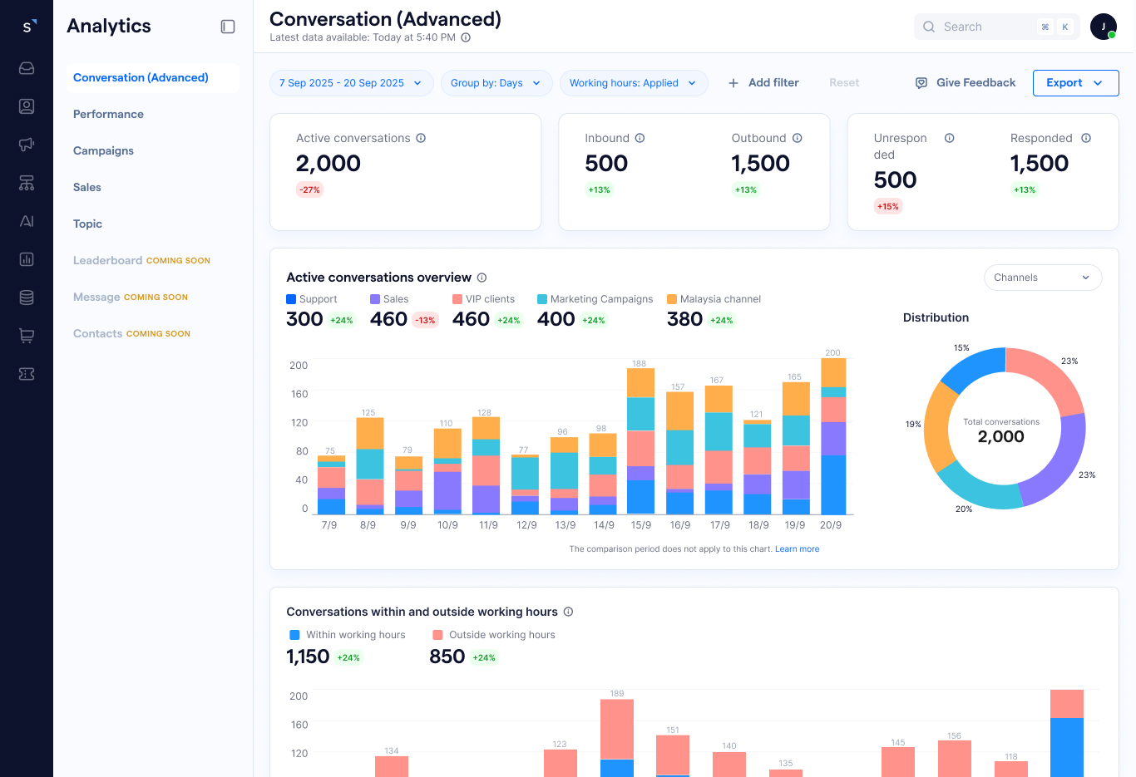The image size is (1136, 777).
Task: Click the Analytics chart icon in sidebar
Action: [27, 259]
